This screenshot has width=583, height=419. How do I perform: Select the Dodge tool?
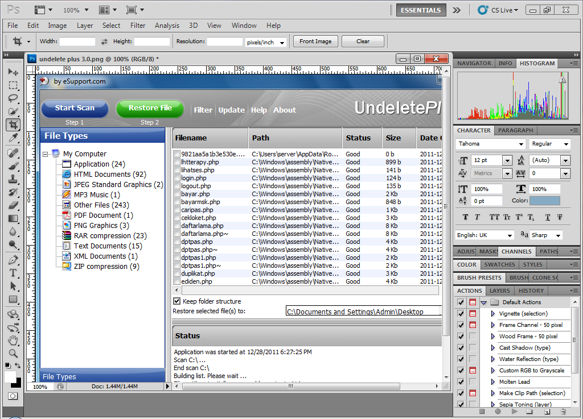(13, 245)
